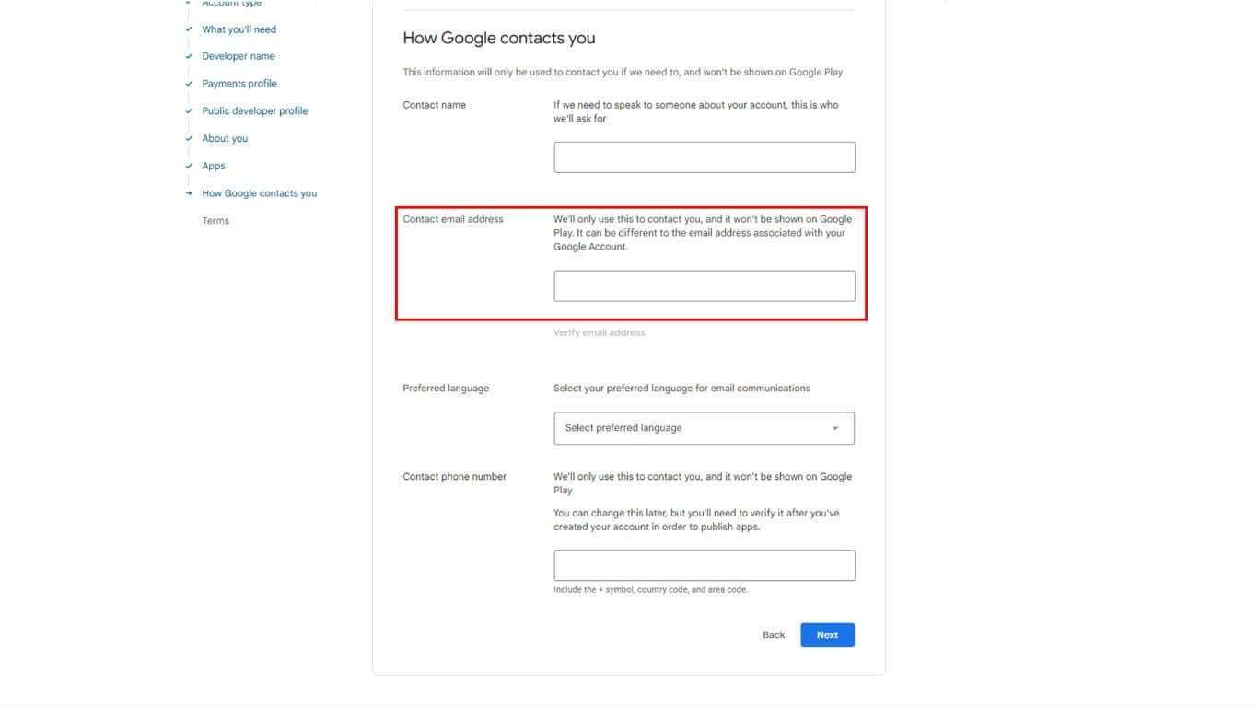This screenshot has height=708, width=1258.
Task: Go to the Terms step in sidebar
Action: [215, 221]
